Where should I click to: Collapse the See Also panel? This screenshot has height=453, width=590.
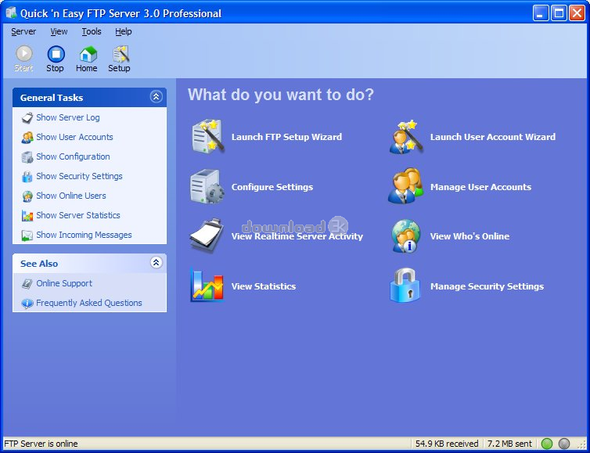coord(156,263)
